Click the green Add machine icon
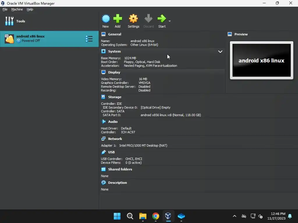 click(x=118, y=19)
